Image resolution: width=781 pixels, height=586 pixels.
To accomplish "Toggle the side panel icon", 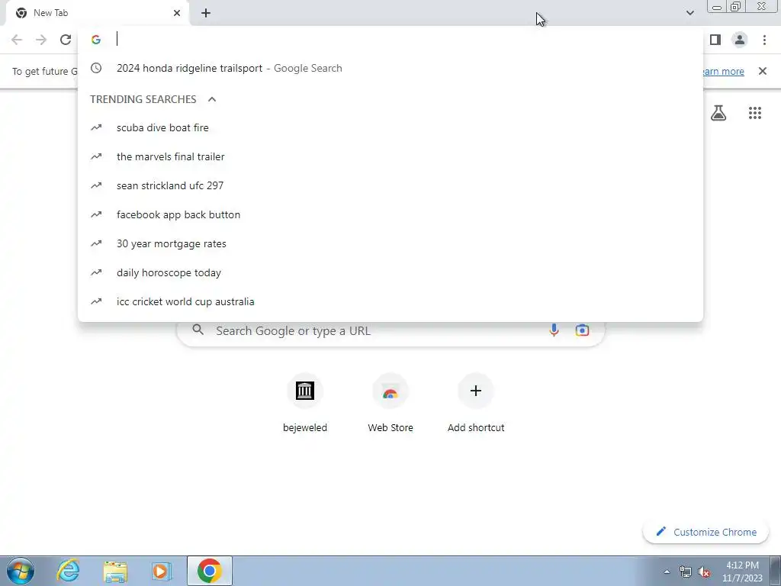I will click(x=715, y=40).
